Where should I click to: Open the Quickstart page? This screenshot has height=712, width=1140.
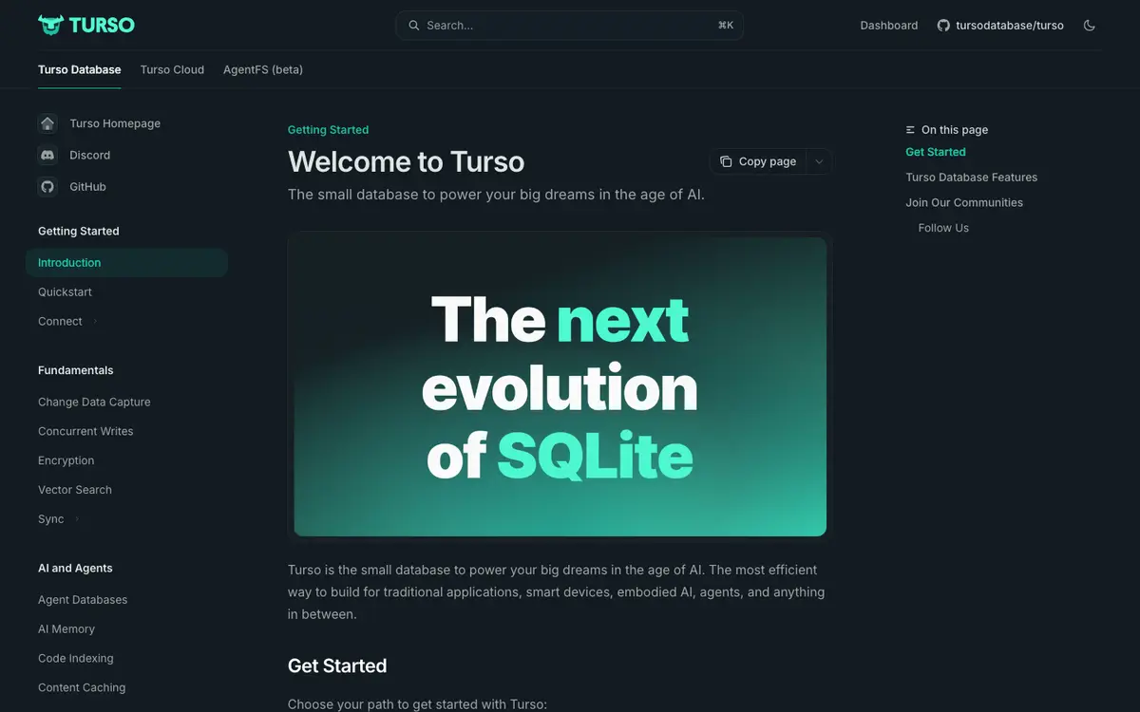click(65, 292)
